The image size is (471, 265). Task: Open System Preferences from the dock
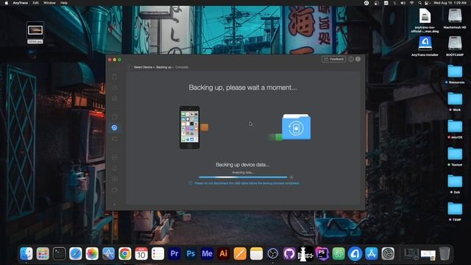[388, 253]
